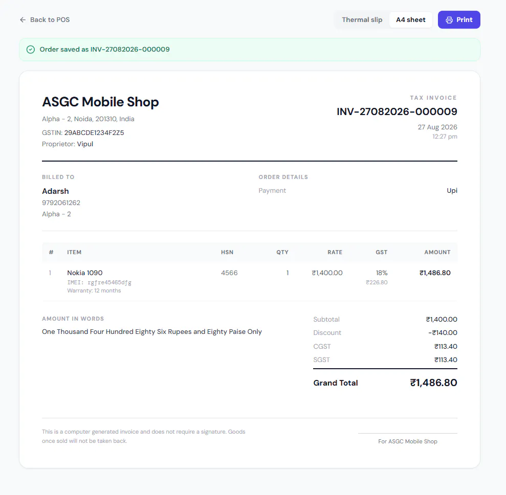This screenshot has width=506, height=495.
Task: Click the back arrow icon
Action: point(23,19)
